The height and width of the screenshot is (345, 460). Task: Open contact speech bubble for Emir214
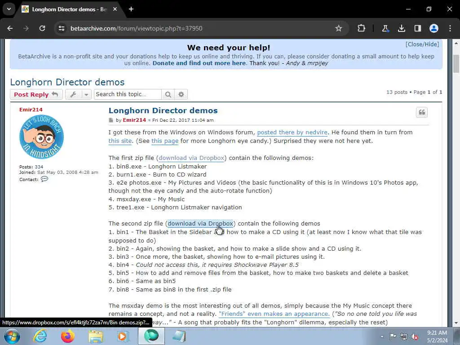(x=44, y=179)
